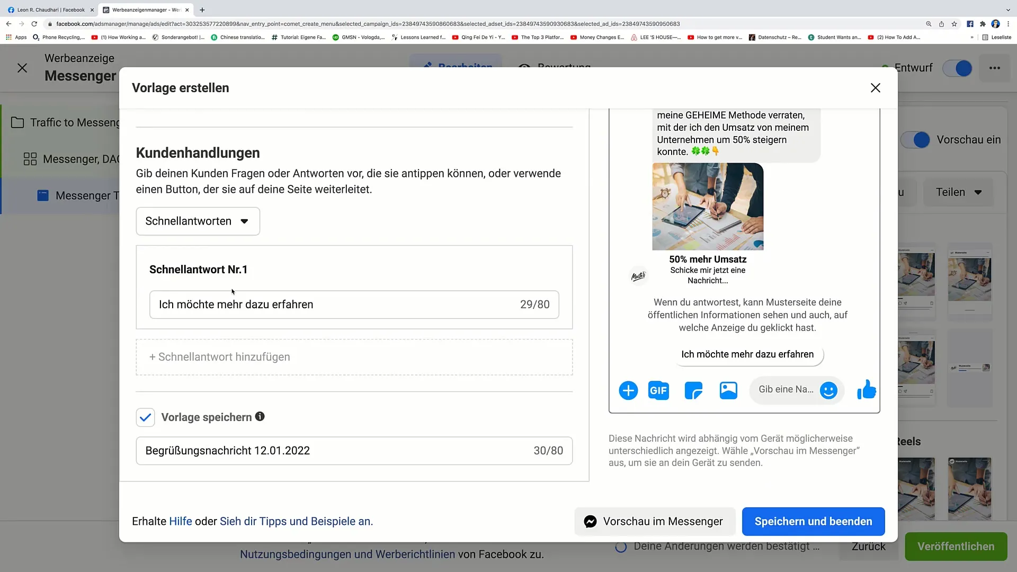Click the smiley emoji icon
The width and height of the screenshot is (1017, 572).
828,390
